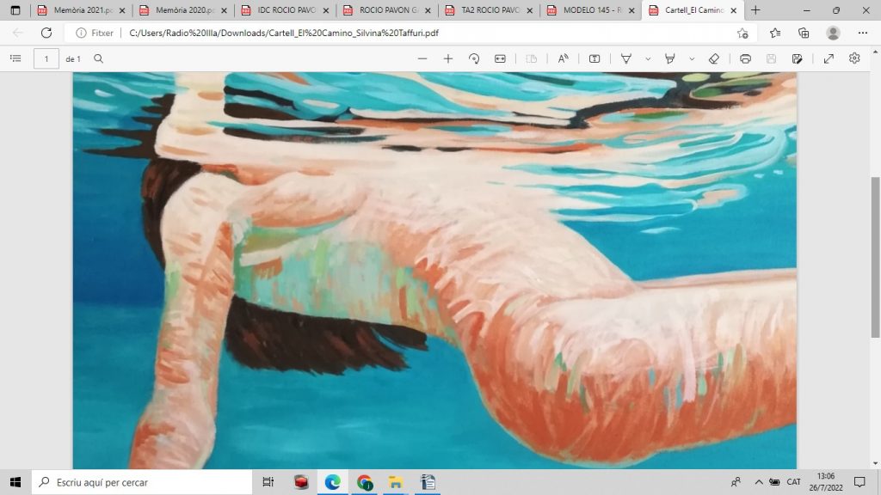This screenshot has height=495, width=881.
Task: Open PDF toolbar settings gear
Action: click(x=854, y=58)
